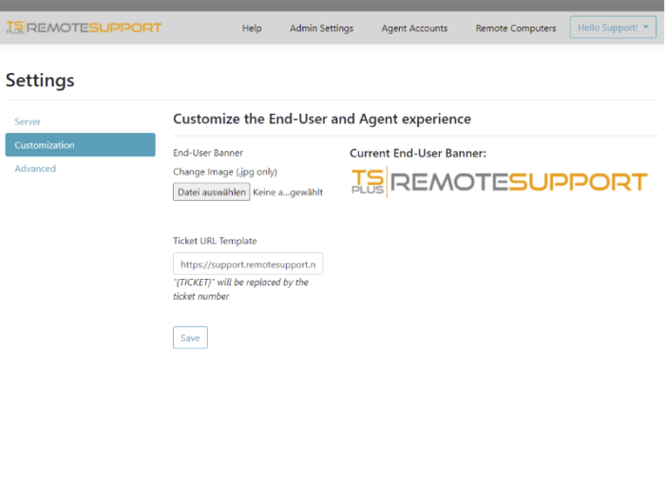Switch to the Advanced settings tab
Viewport: 665px width, 498px height.
tap(35, 169)
